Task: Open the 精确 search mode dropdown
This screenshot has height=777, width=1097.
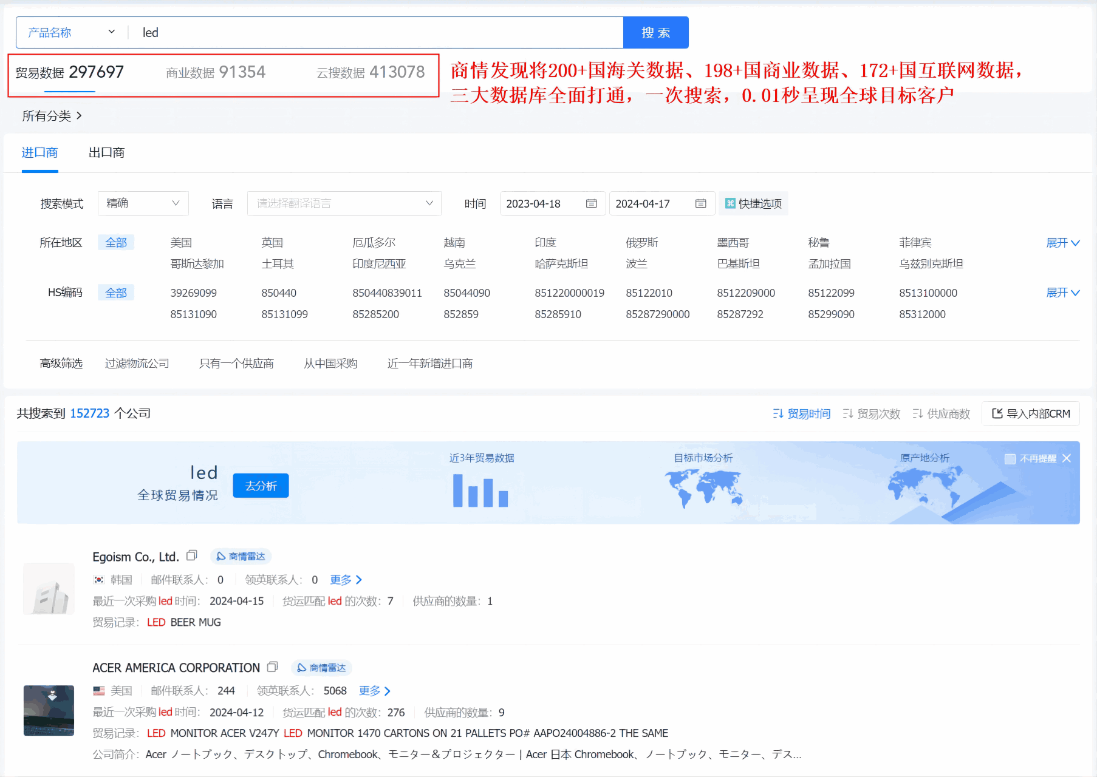Action: [x=143, y=203]
